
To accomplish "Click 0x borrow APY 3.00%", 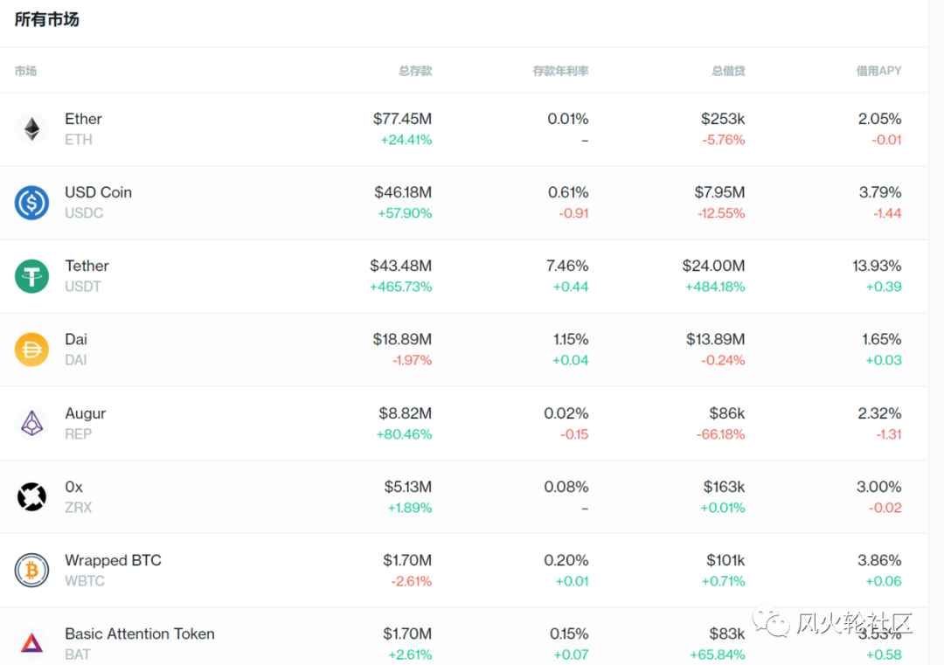I will (879, 486).
